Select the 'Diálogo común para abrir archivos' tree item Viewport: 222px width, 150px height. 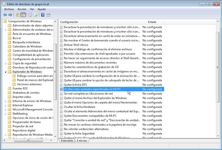(35, 76)
